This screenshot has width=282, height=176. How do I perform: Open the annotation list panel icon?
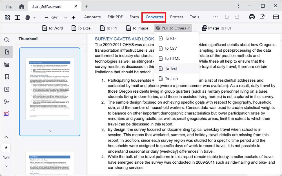coord(7,65)
